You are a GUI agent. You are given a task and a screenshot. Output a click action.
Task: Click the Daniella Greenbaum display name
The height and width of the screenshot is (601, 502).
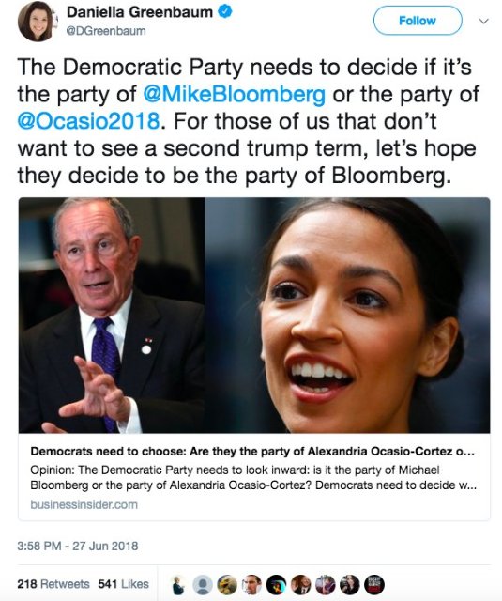point(140,12)
